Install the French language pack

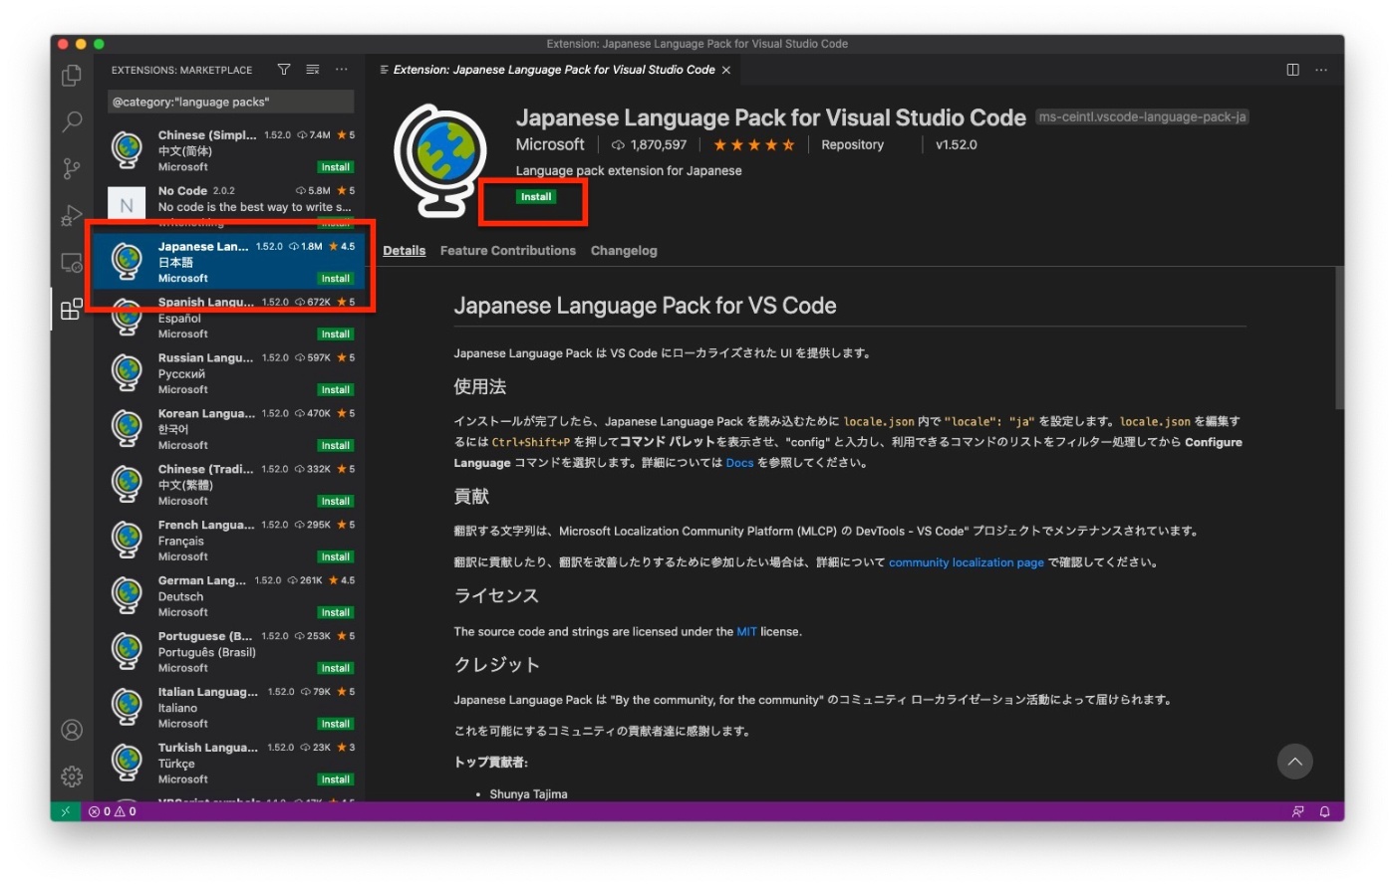coord(336,557)
